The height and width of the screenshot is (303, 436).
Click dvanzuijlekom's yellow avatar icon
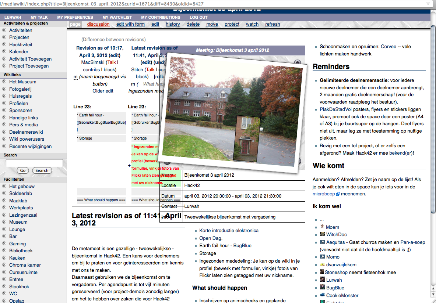point(323,265)
